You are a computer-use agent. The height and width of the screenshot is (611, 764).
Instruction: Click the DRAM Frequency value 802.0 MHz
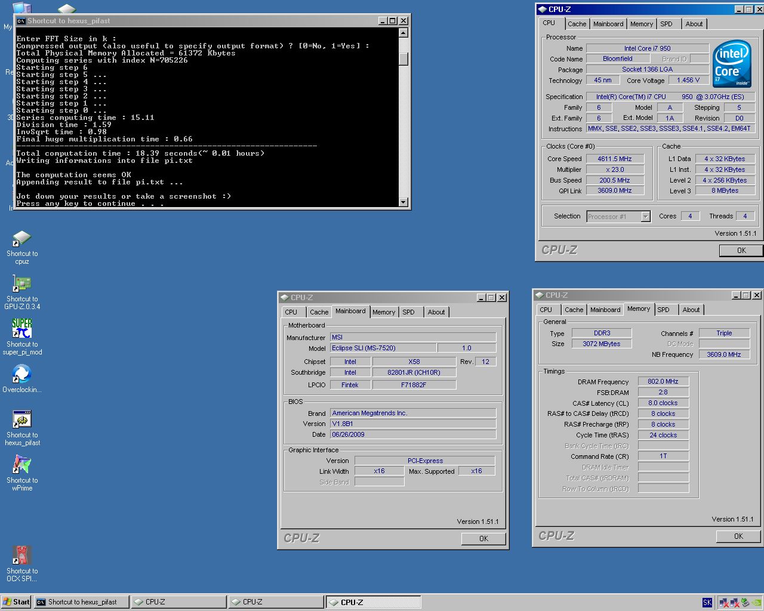click(x=663, y=381)
